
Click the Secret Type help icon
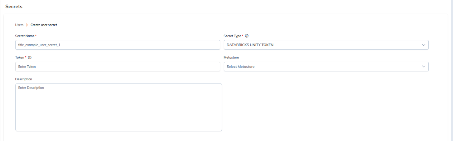point(247,36)
